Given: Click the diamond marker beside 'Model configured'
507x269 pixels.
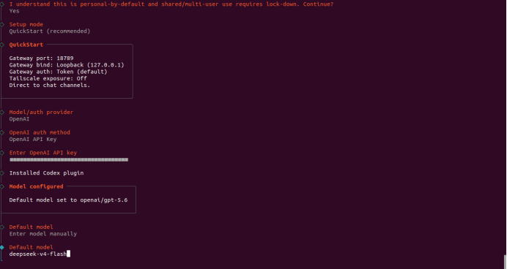Looking at the screenshot, I should click(x=2, y=186).
